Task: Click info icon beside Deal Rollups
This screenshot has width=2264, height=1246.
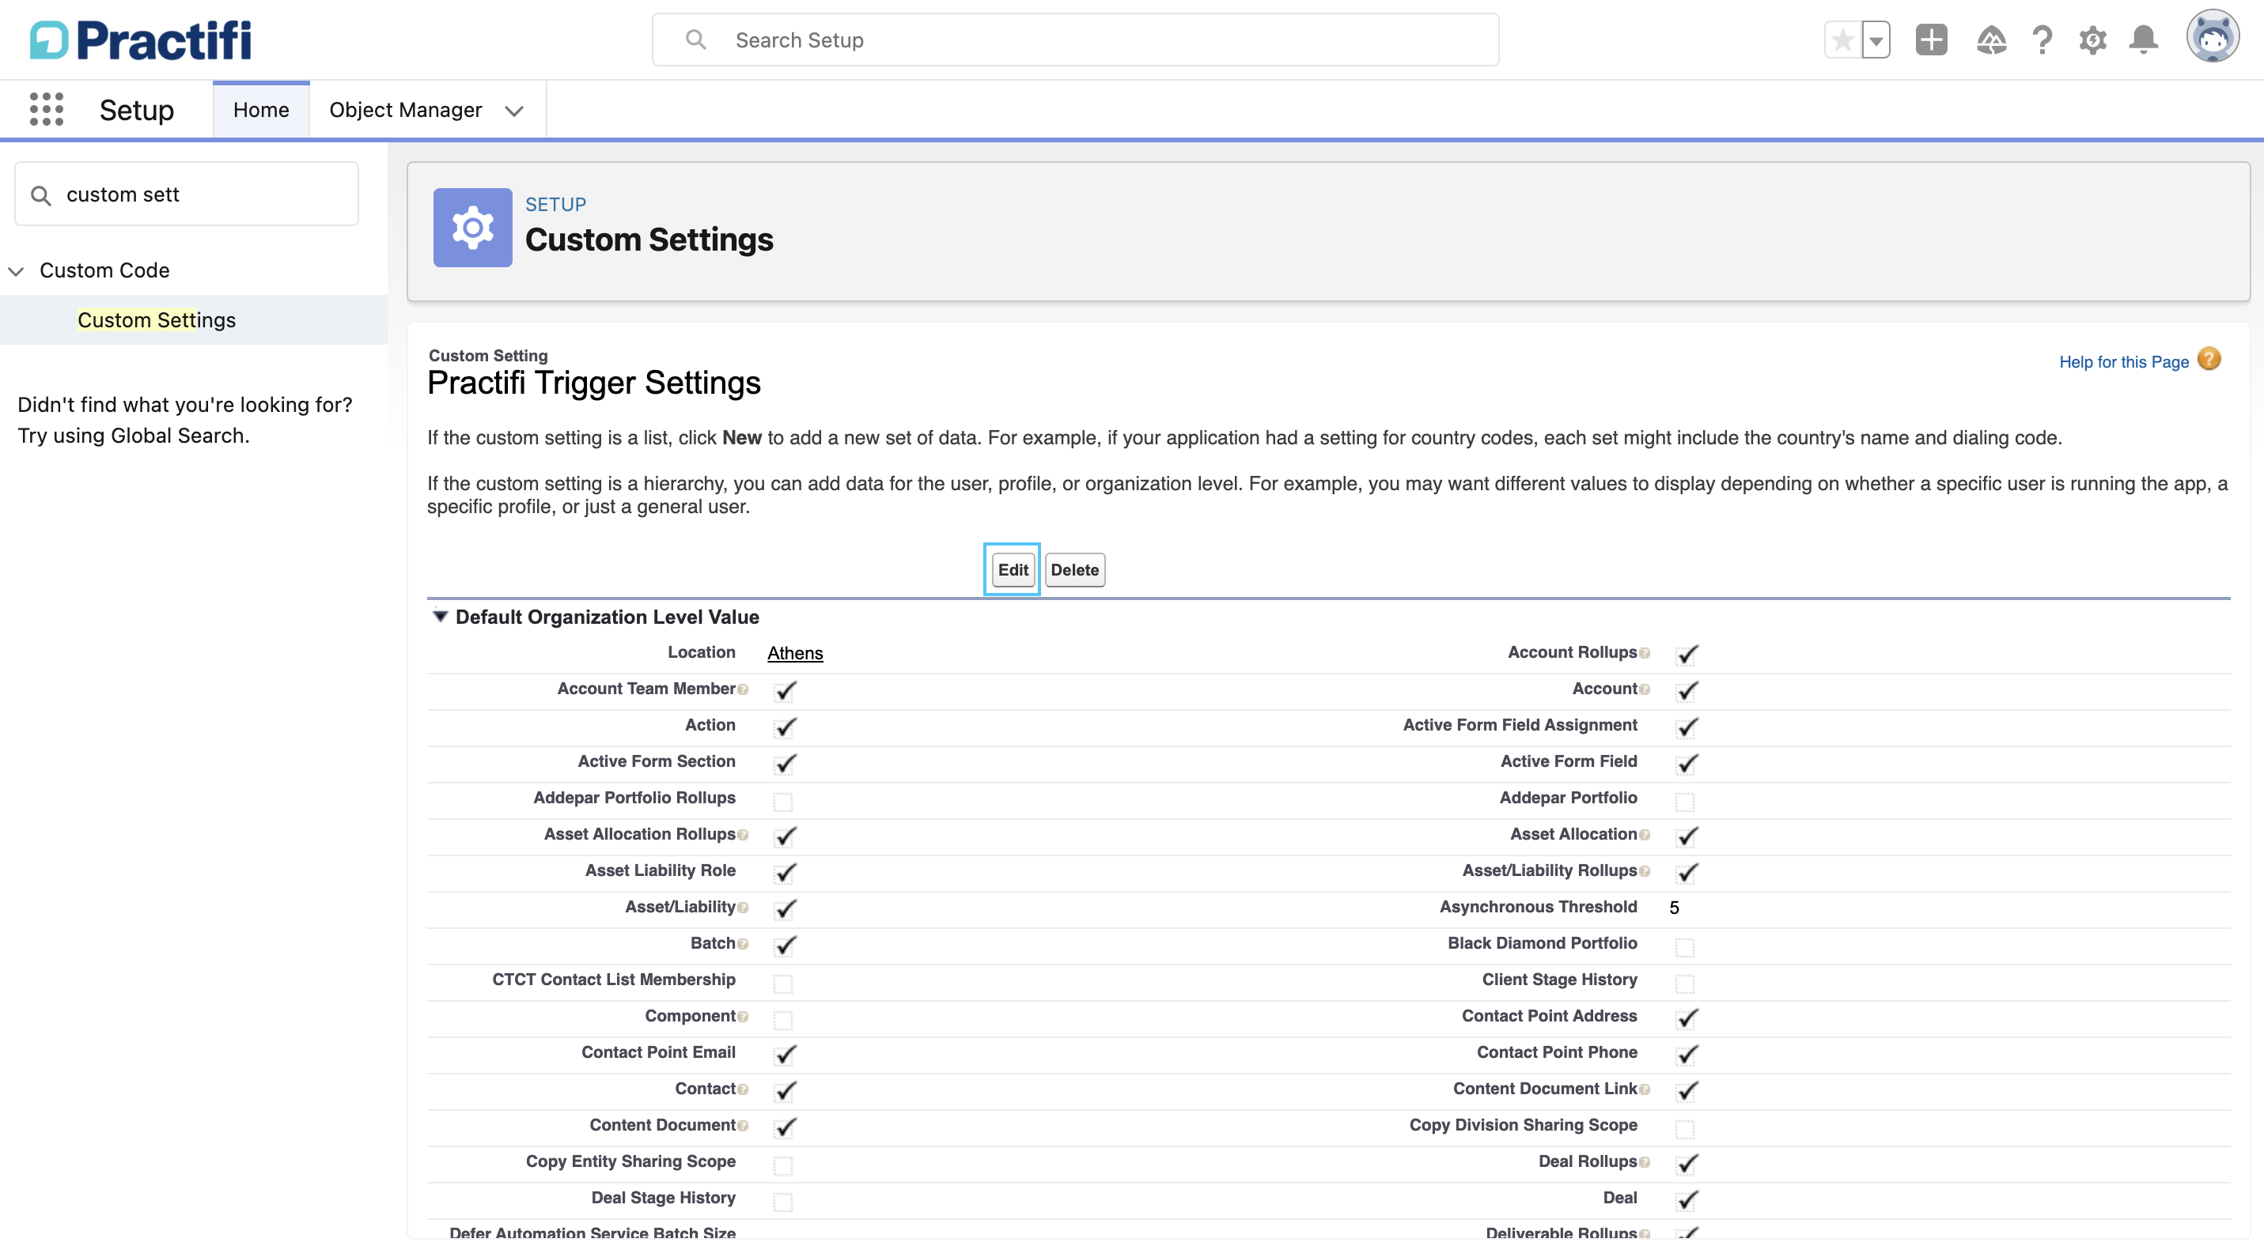Action: [1645, 1162]
